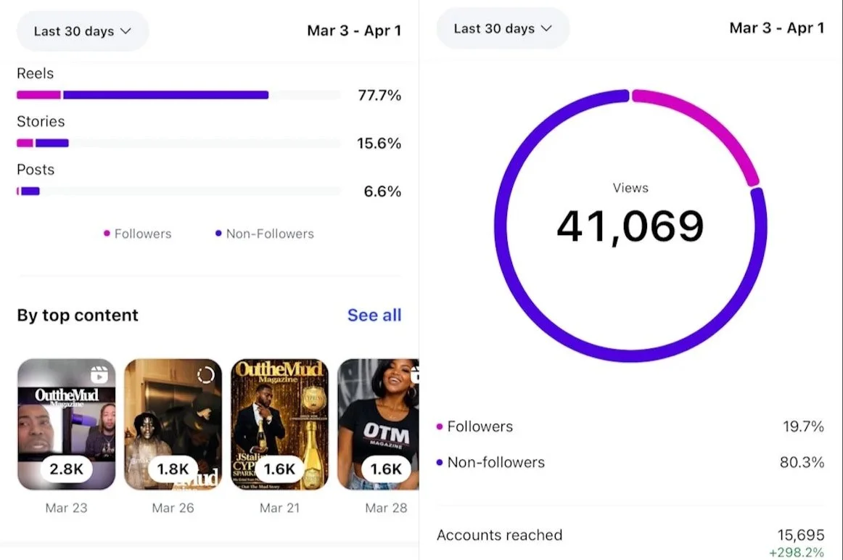Open Mar 28 OTM shirt reel
Screen dimensions: 843x560
(x=378, y=424)
